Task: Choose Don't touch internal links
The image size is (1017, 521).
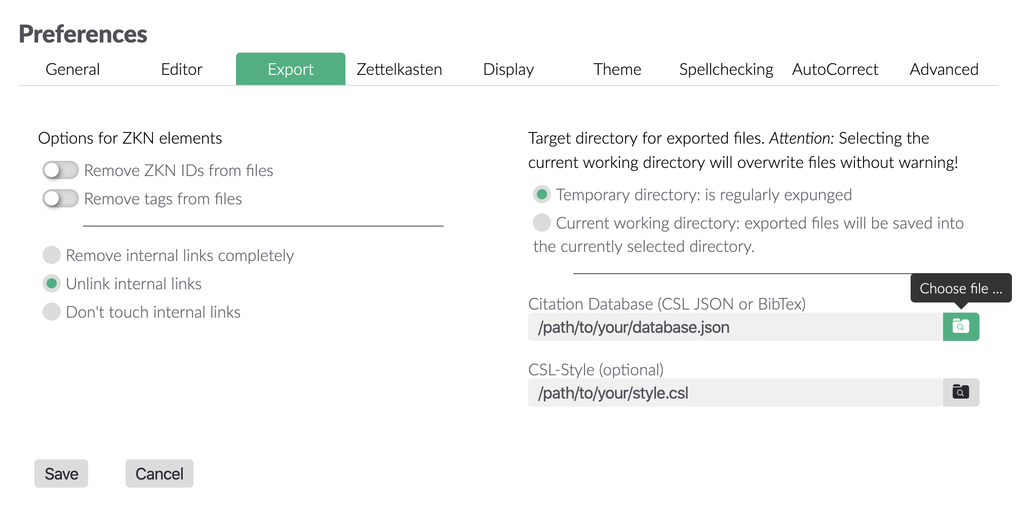Action: pos(51,312)
